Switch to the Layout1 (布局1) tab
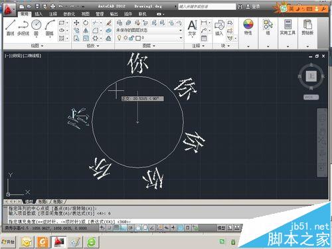 [43, 201]
